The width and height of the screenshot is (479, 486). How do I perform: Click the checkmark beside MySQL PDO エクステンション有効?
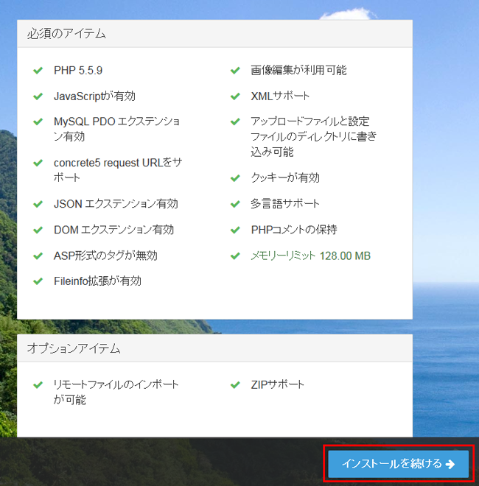click(x=38, y=121)
